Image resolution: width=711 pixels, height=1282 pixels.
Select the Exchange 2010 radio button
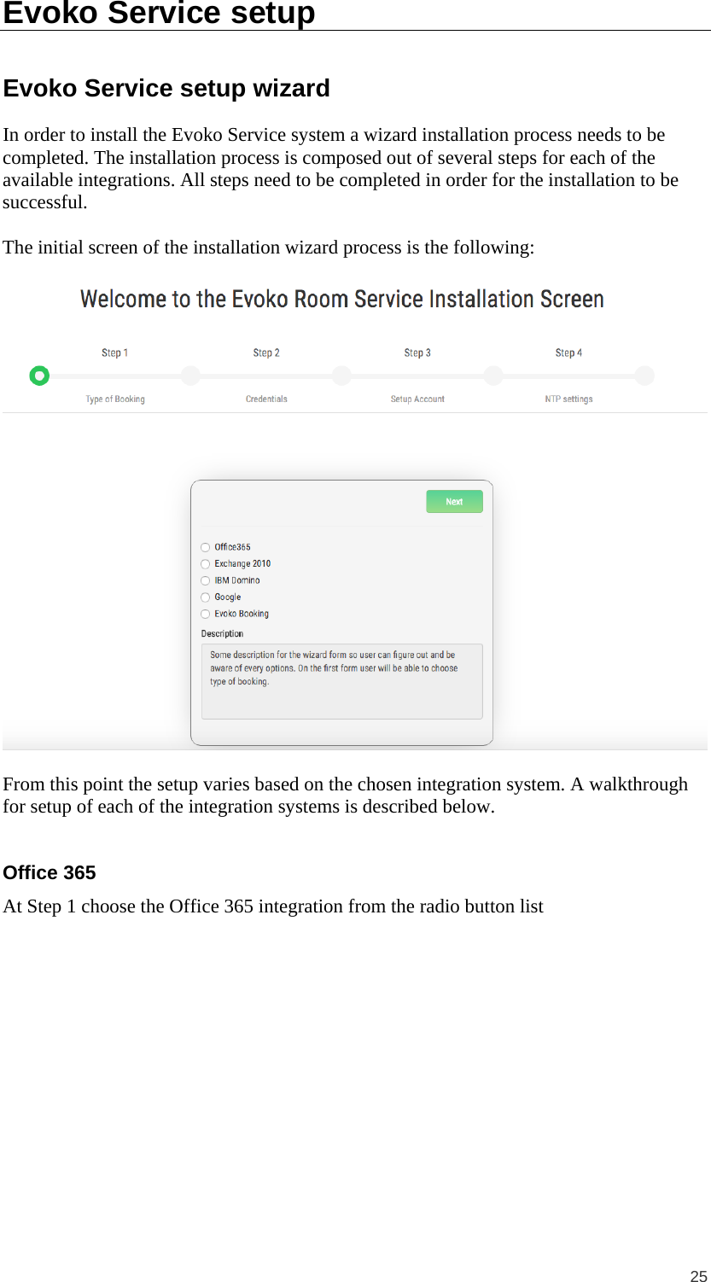pyautogui.click(x=205, y=564)
